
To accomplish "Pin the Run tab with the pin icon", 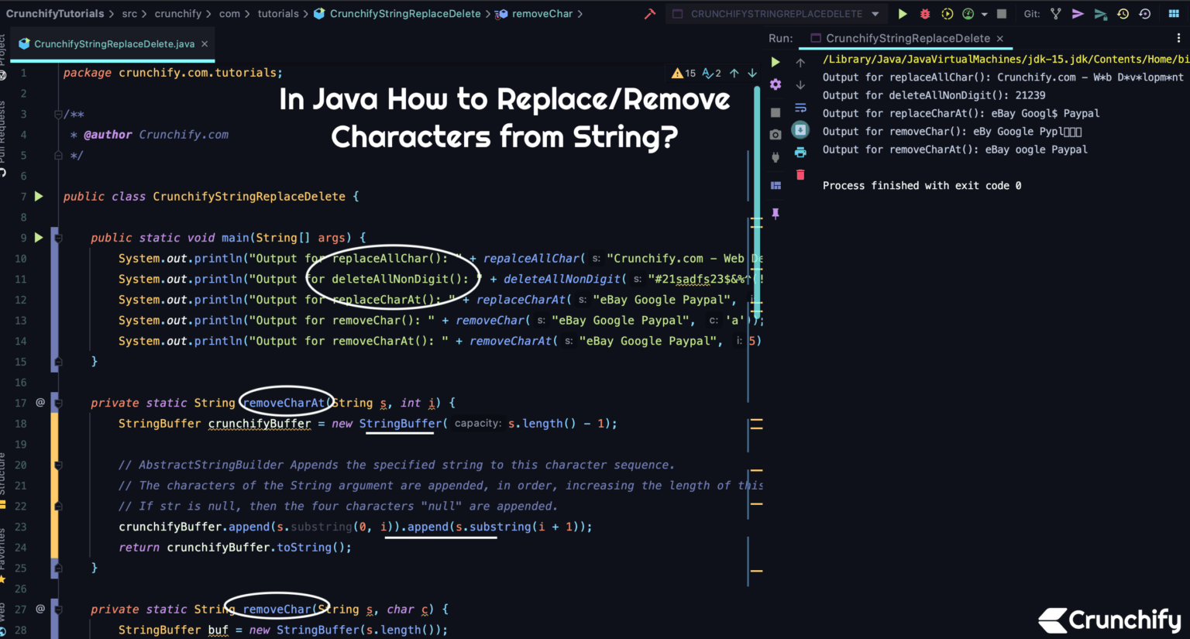I will pos(775,214).
